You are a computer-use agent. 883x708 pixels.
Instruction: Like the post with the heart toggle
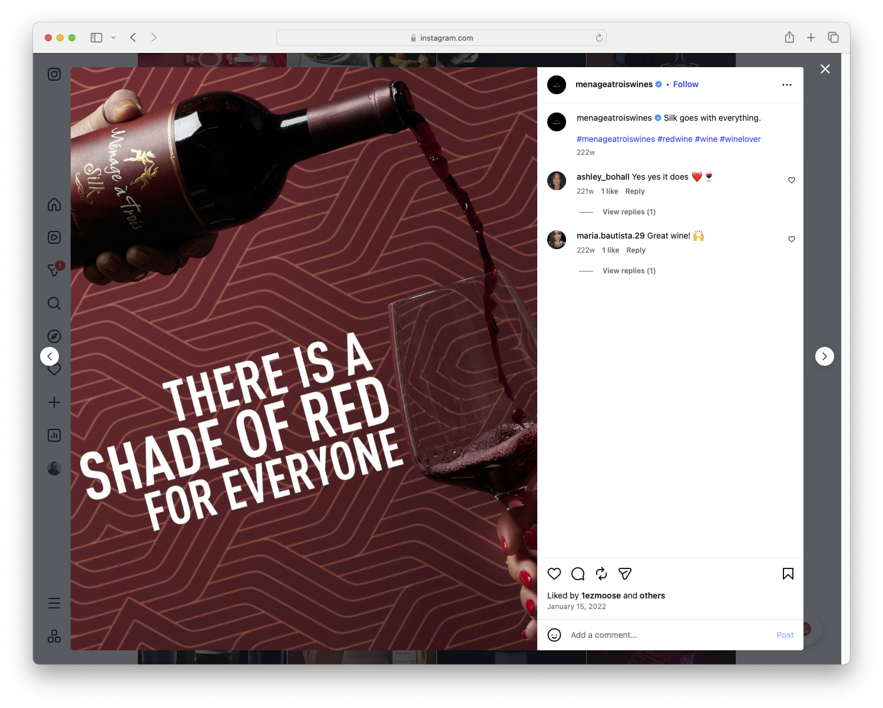click(x=554, y=574)
